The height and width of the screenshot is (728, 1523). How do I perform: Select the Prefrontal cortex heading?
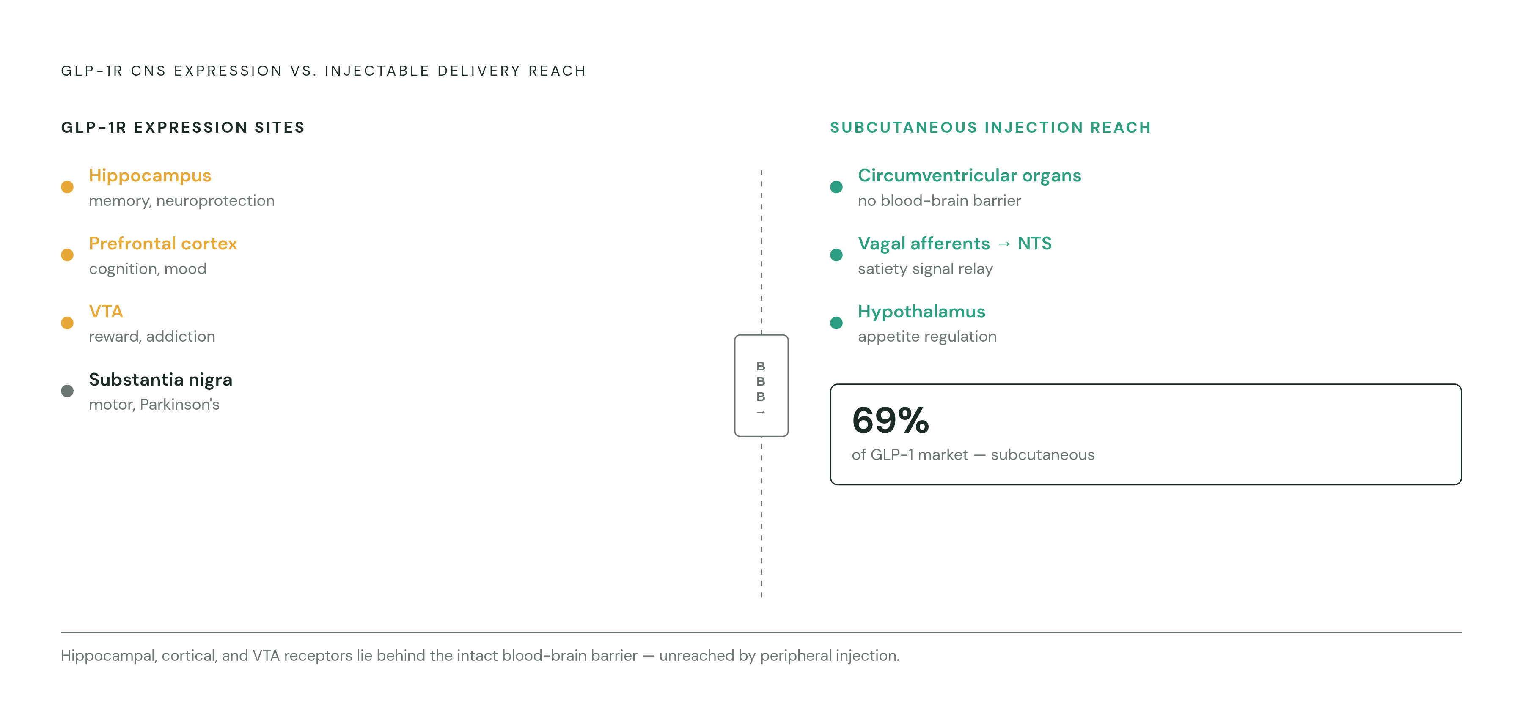click(162, 244)
